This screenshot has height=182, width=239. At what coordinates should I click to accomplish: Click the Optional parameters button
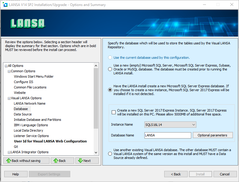pos(213,135)
